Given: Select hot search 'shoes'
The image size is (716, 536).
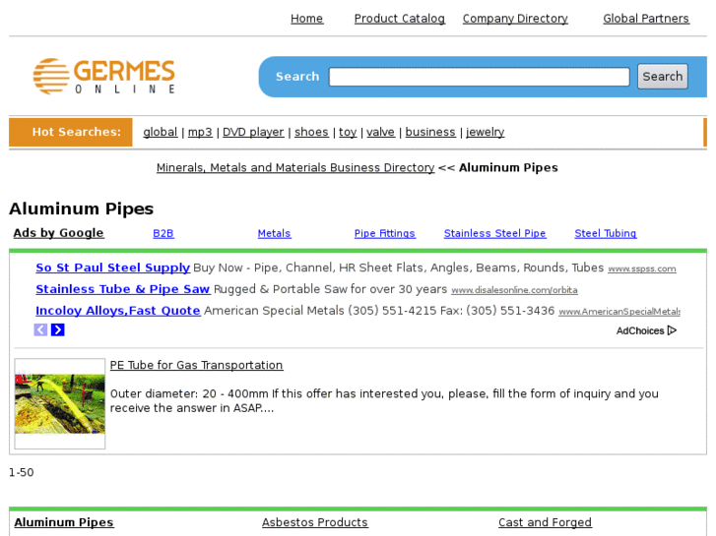Looking at the screenshot, I should click(311, 133).
